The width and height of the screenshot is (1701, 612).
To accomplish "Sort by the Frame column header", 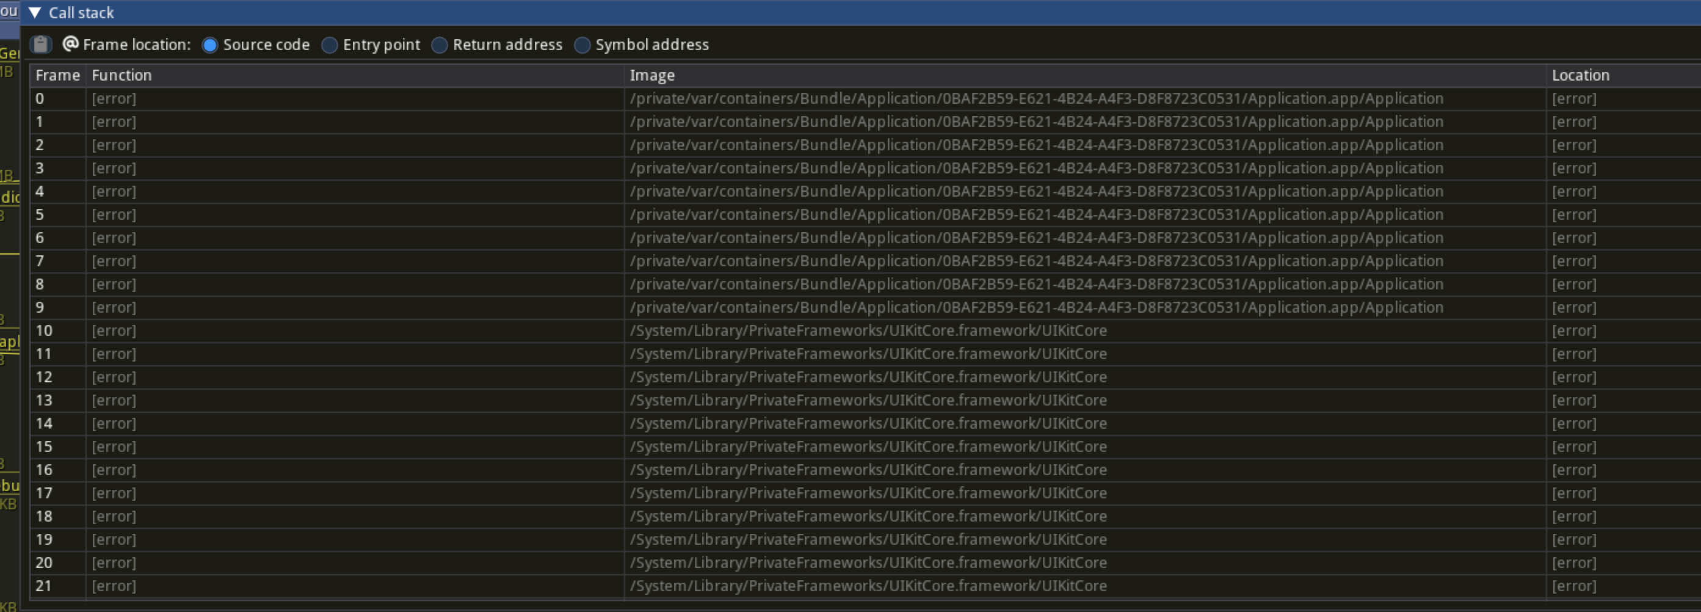I will click(x=57, y=75).
